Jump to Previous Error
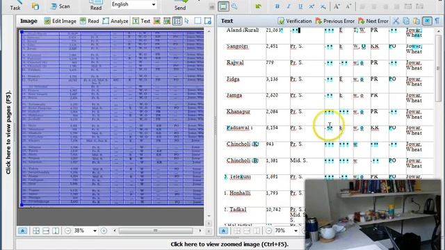Screen dimensions: 445x250 [335, 21]
